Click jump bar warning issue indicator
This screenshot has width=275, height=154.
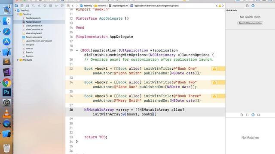click(x=220, y=6)
